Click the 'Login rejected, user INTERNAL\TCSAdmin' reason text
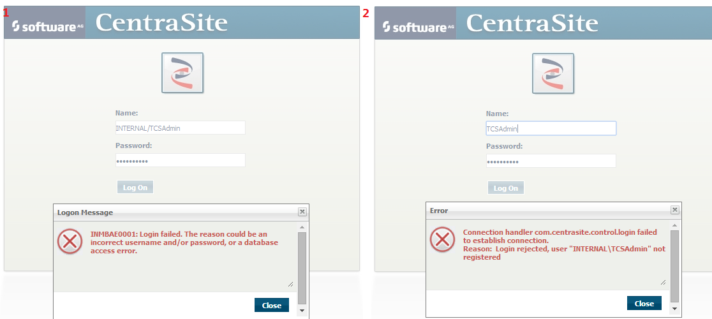 tap(564, 253)
